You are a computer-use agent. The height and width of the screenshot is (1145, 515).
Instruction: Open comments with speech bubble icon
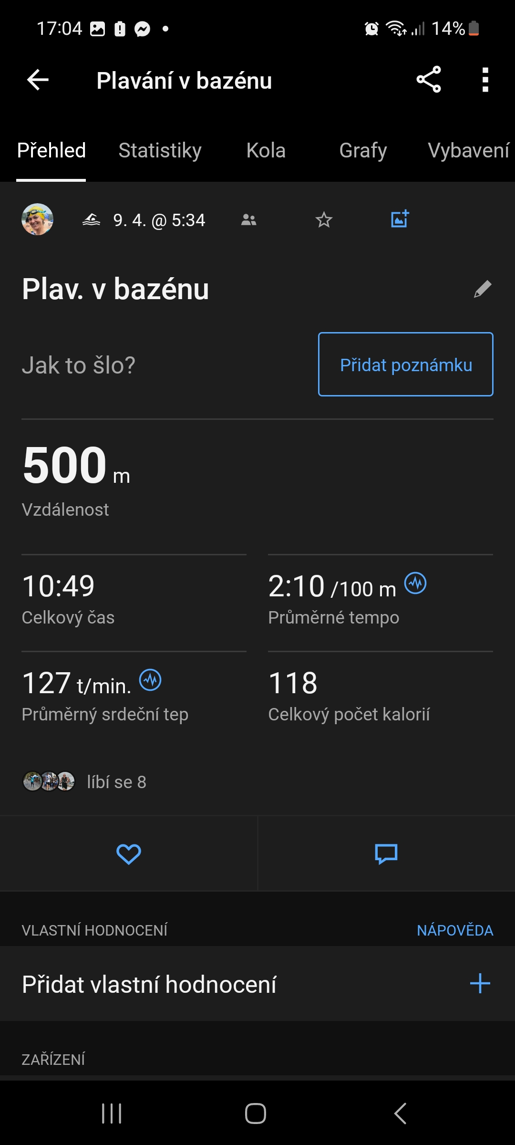pyautogui.click(x=386, y=854)
